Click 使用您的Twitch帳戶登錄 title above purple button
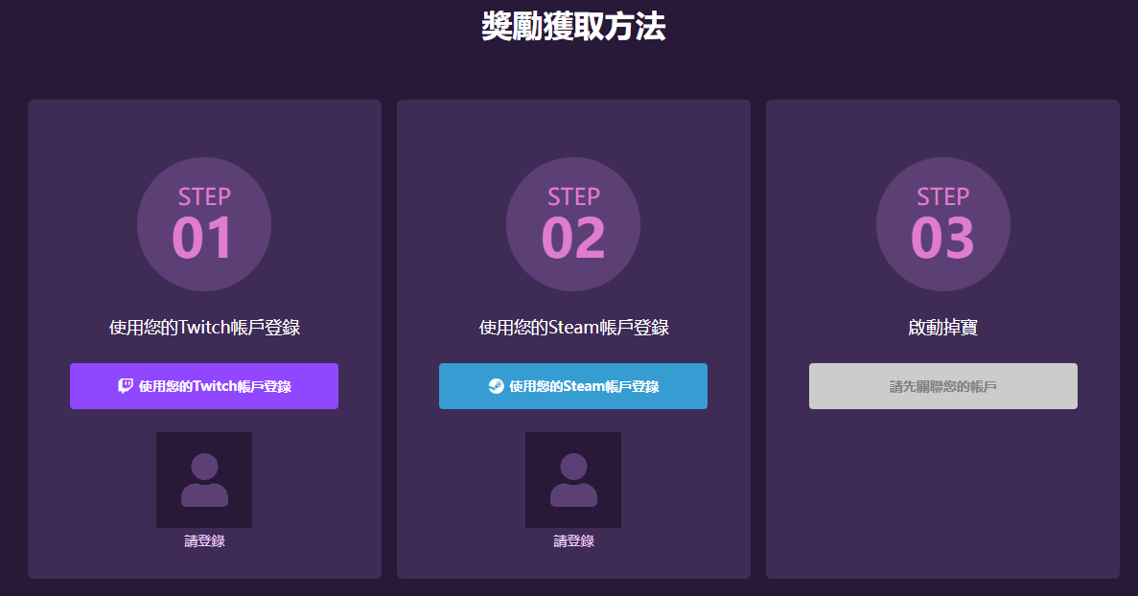 point(204,328)
